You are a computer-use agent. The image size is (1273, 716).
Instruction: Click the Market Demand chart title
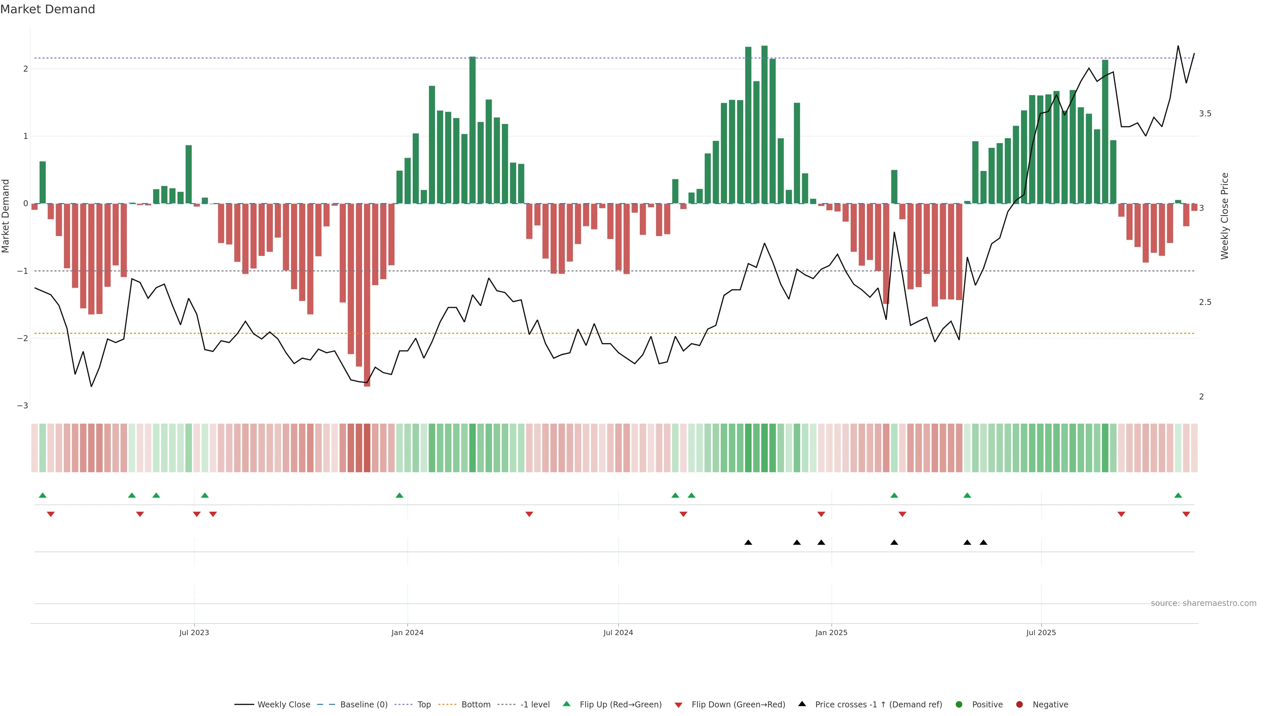click(x=47, y=9)
